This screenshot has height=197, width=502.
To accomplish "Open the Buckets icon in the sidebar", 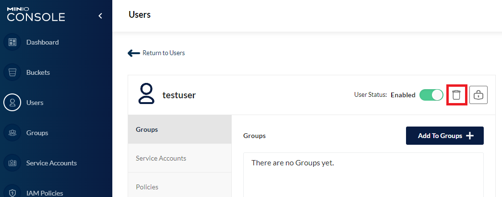I will pyautogui.click(x=12, y=72).
